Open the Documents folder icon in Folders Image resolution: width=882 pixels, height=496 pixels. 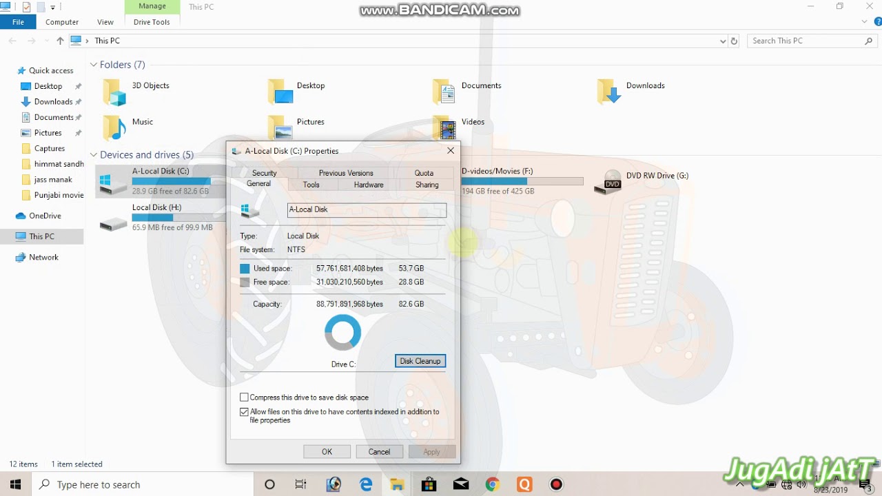click(444, 92)
